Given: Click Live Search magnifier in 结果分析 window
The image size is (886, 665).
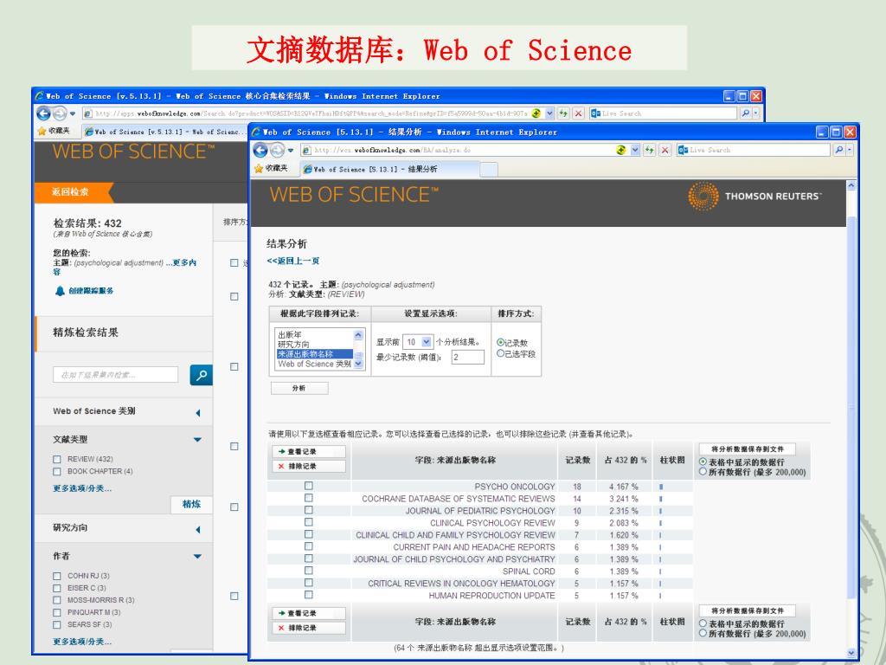Looking at the screenshot, I should pos(839,150).
